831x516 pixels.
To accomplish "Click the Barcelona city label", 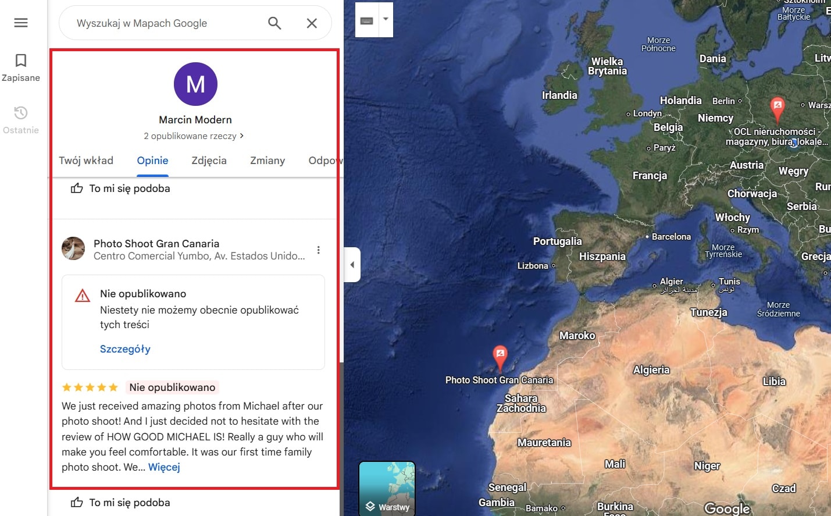I will [x=671, y=237].
